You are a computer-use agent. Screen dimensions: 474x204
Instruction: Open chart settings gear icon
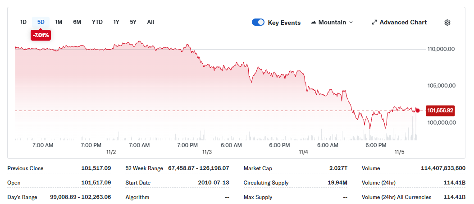click(x=447, y=23)
